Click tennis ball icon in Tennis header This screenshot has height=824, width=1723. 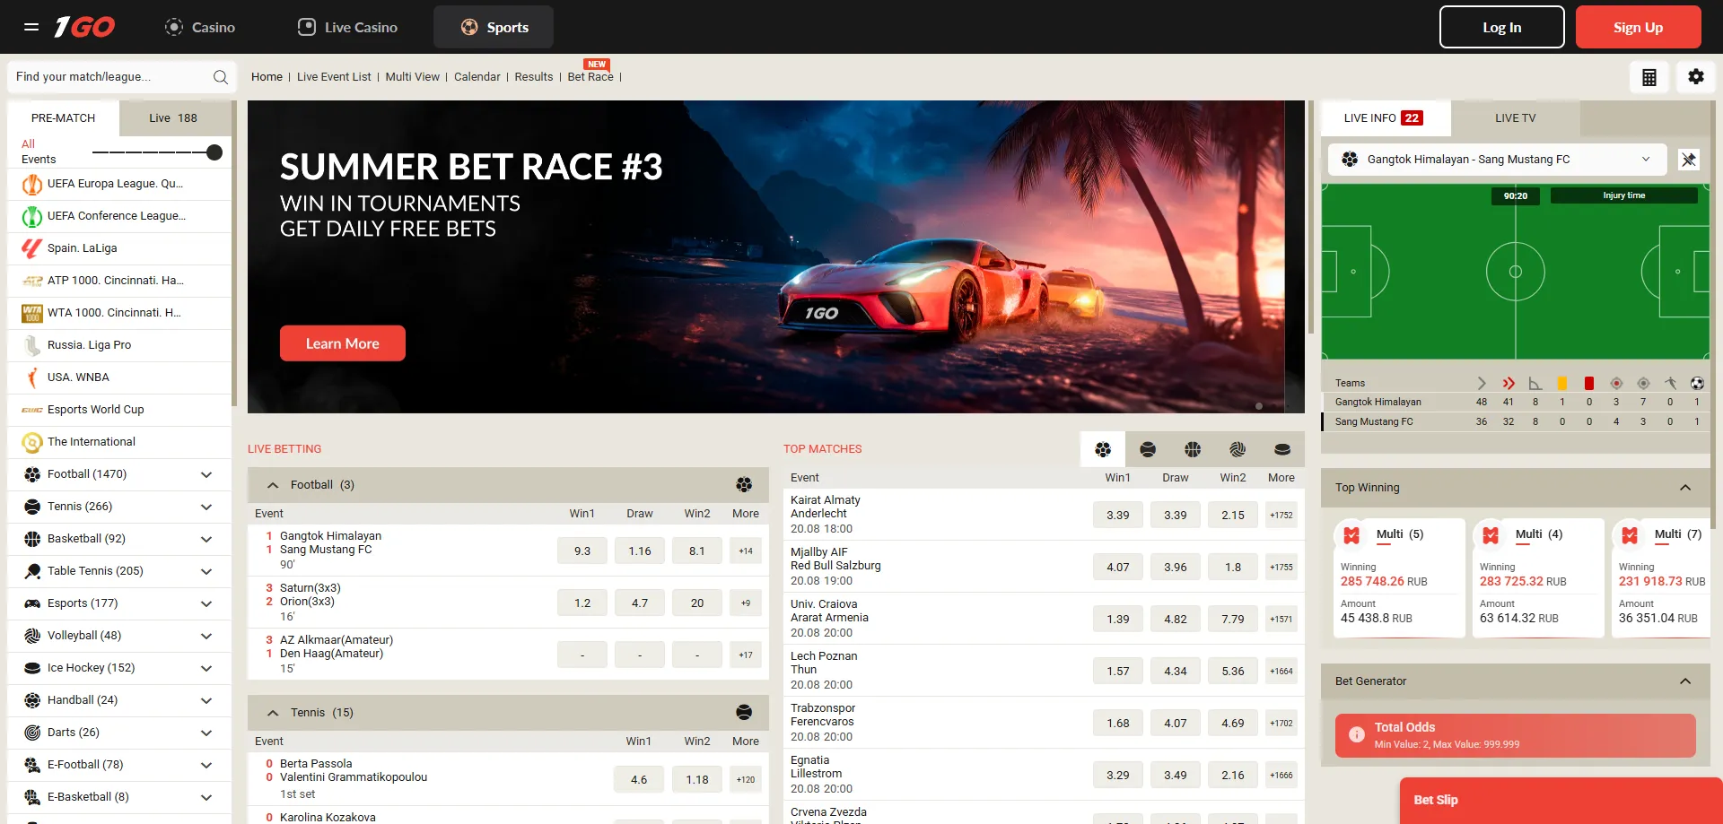[744, 713]
